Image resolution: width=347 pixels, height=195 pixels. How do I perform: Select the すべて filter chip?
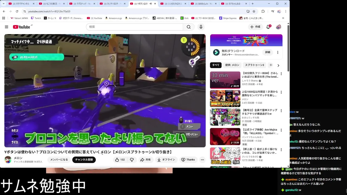click(216, 65)
